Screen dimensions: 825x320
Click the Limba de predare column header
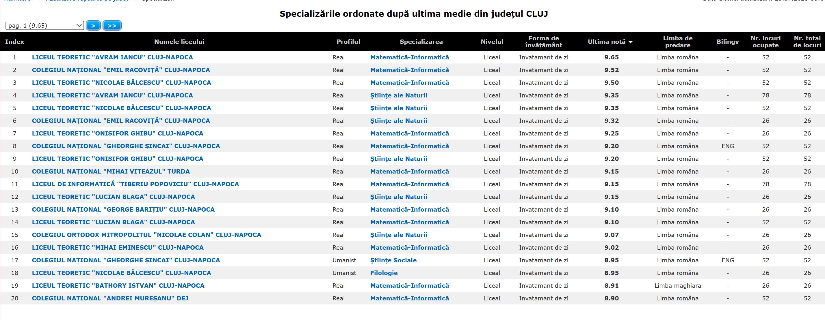pos(678,42)
